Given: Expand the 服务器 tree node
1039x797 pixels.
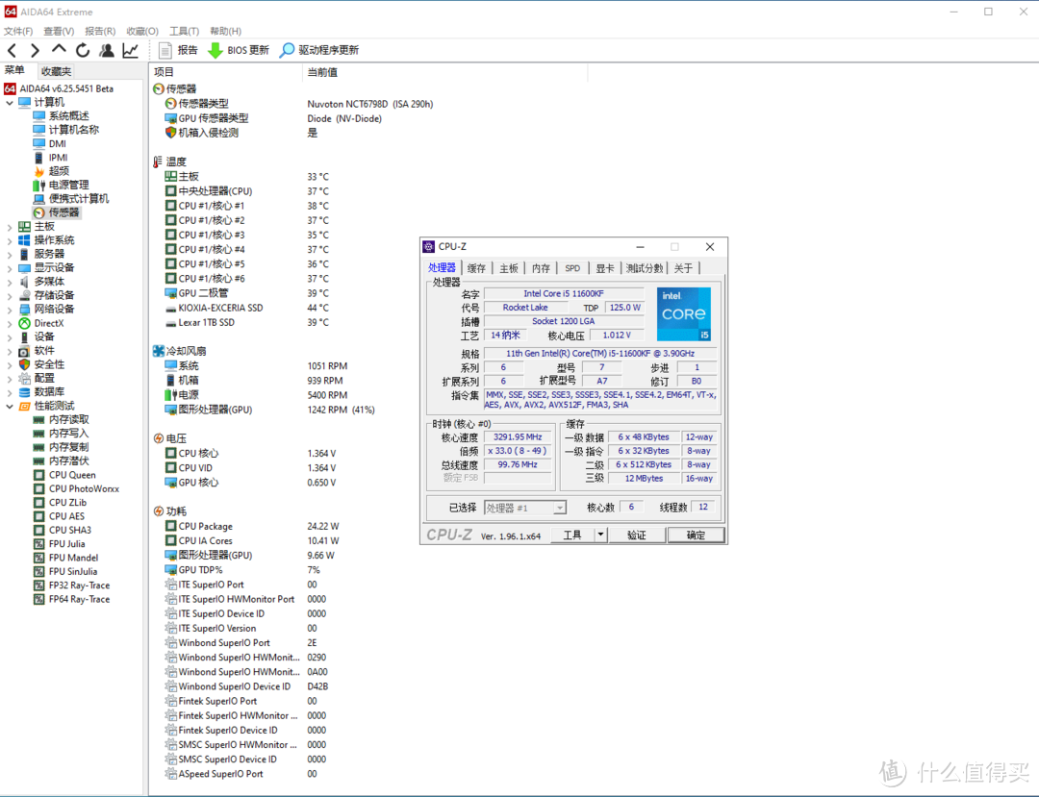Looking at the screenshot, I should pos(10,255).
